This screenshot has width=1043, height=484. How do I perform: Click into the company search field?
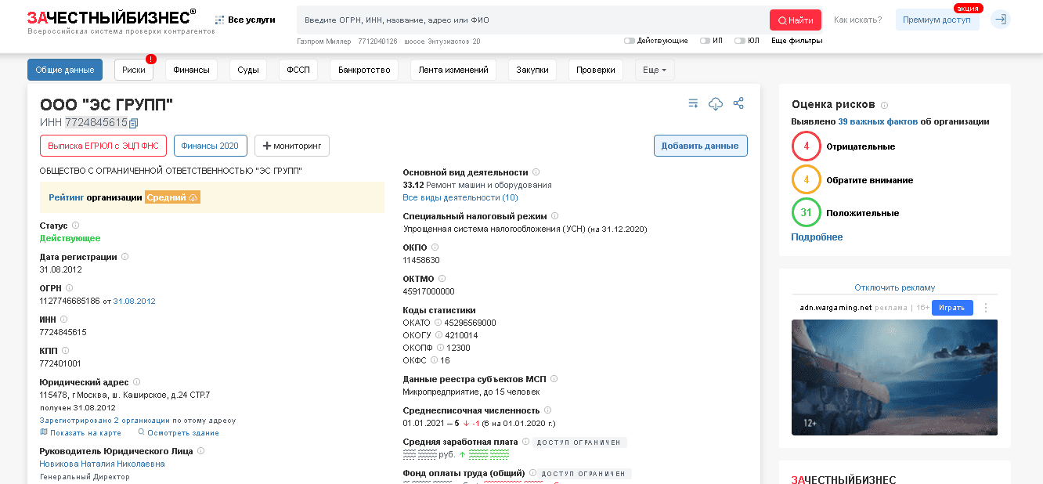pyautogui.click(x=532, y=20)
